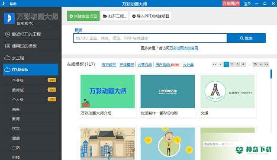Open the 云分享 filter link
Image resolution: width=277 pixels, height=160 pixels.
click(188, 64)
